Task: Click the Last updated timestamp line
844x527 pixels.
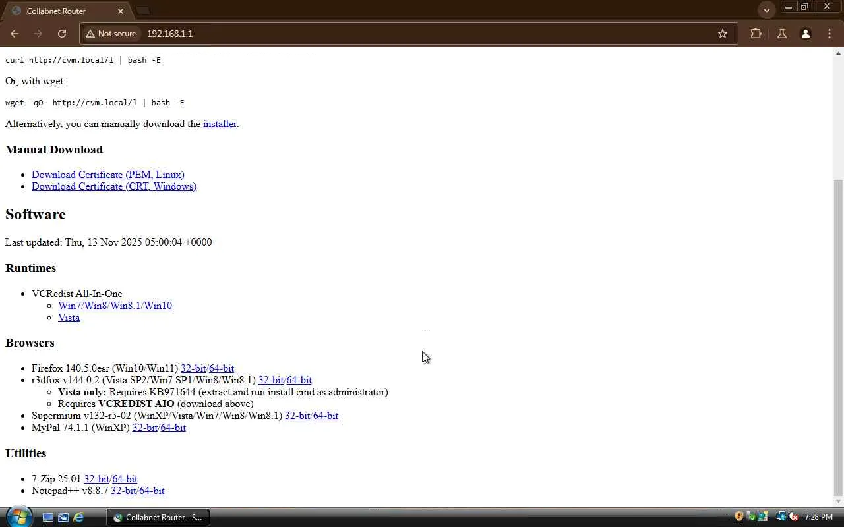Action: tap(109, 242)
